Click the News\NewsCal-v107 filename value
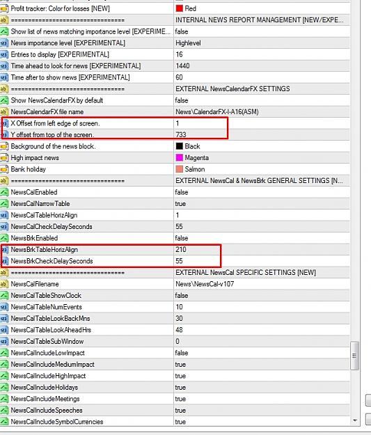The image size is (371, 435). coord(205,284)
